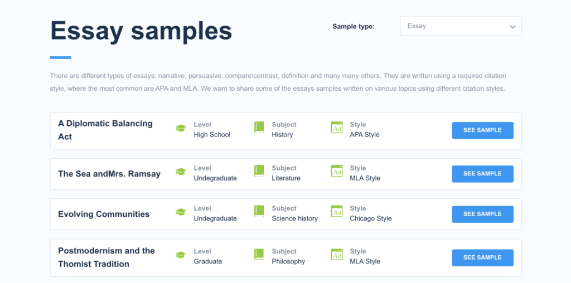Select The Sea andMrs. Ramsay title
571x283 pixels.
109,174
